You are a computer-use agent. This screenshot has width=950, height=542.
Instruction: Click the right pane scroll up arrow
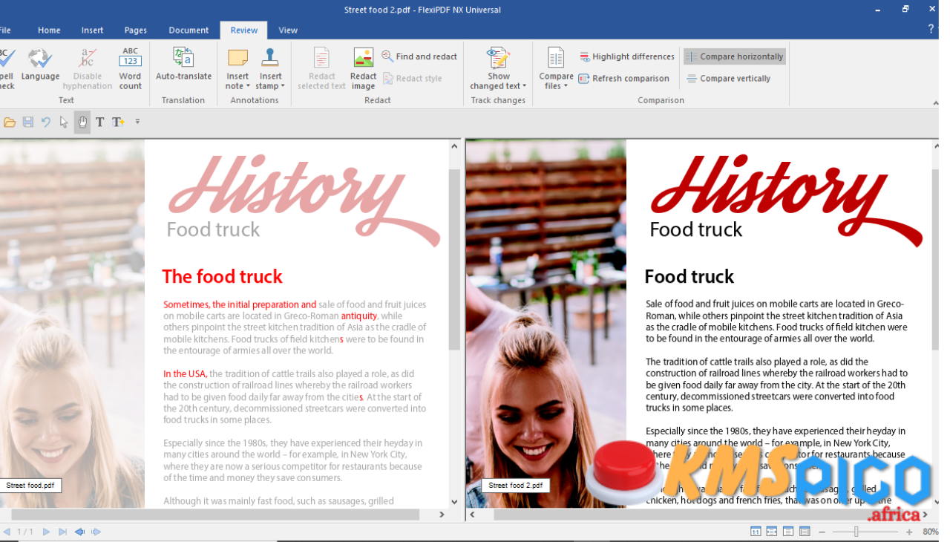[934, 146]
